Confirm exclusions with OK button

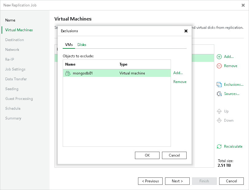[147, 155]
